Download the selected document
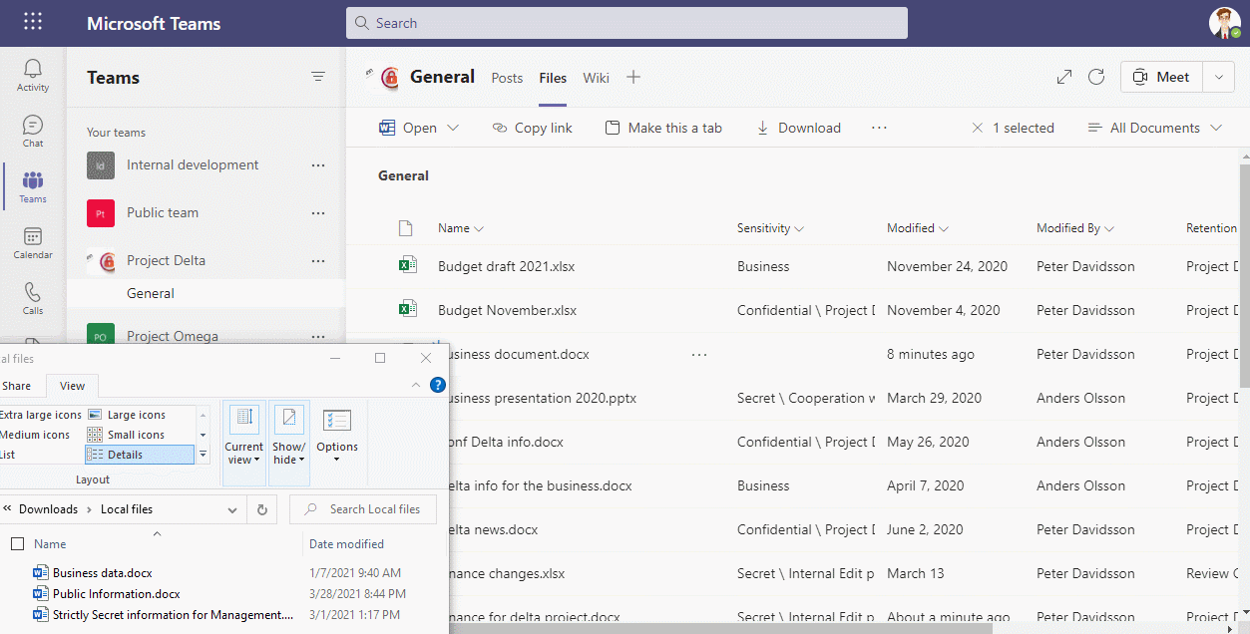1250x634 pixels. point(797,127)
